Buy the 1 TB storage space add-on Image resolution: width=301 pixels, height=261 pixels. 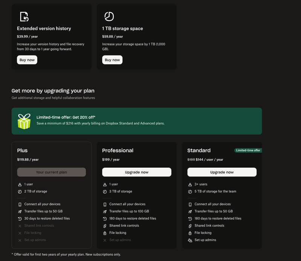[112, 60]
